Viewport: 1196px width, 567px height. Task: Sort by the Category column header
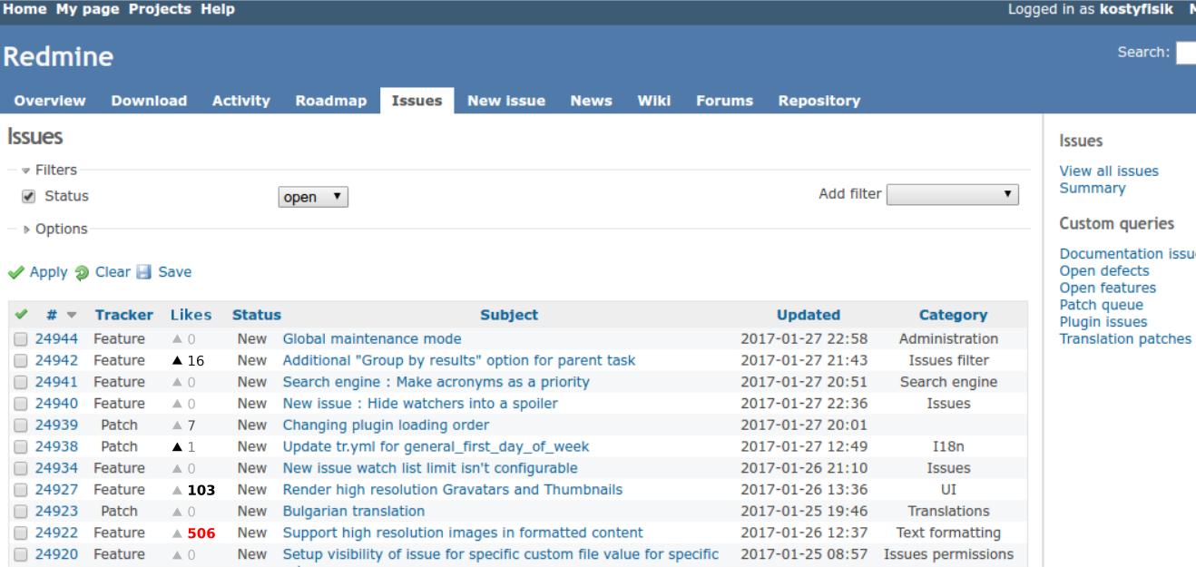tap(953, 316)
